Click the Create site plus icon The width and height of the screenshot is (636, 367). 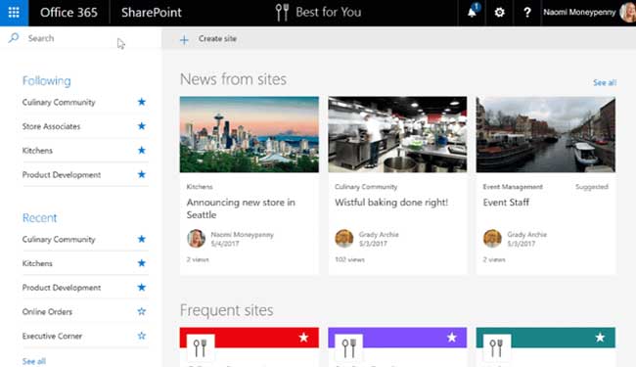tap(184, 39)
